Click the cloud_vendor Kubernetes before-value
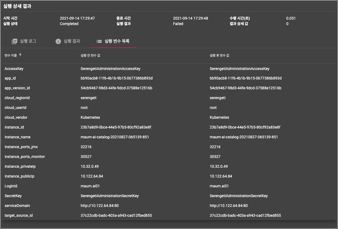Viewport: 338px width, 229px height. [x=90, y=117]
